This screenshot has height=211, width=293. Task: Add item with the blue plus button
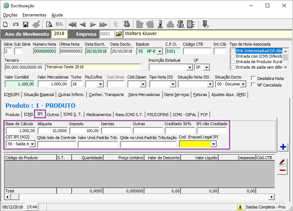tap(283, 147)
